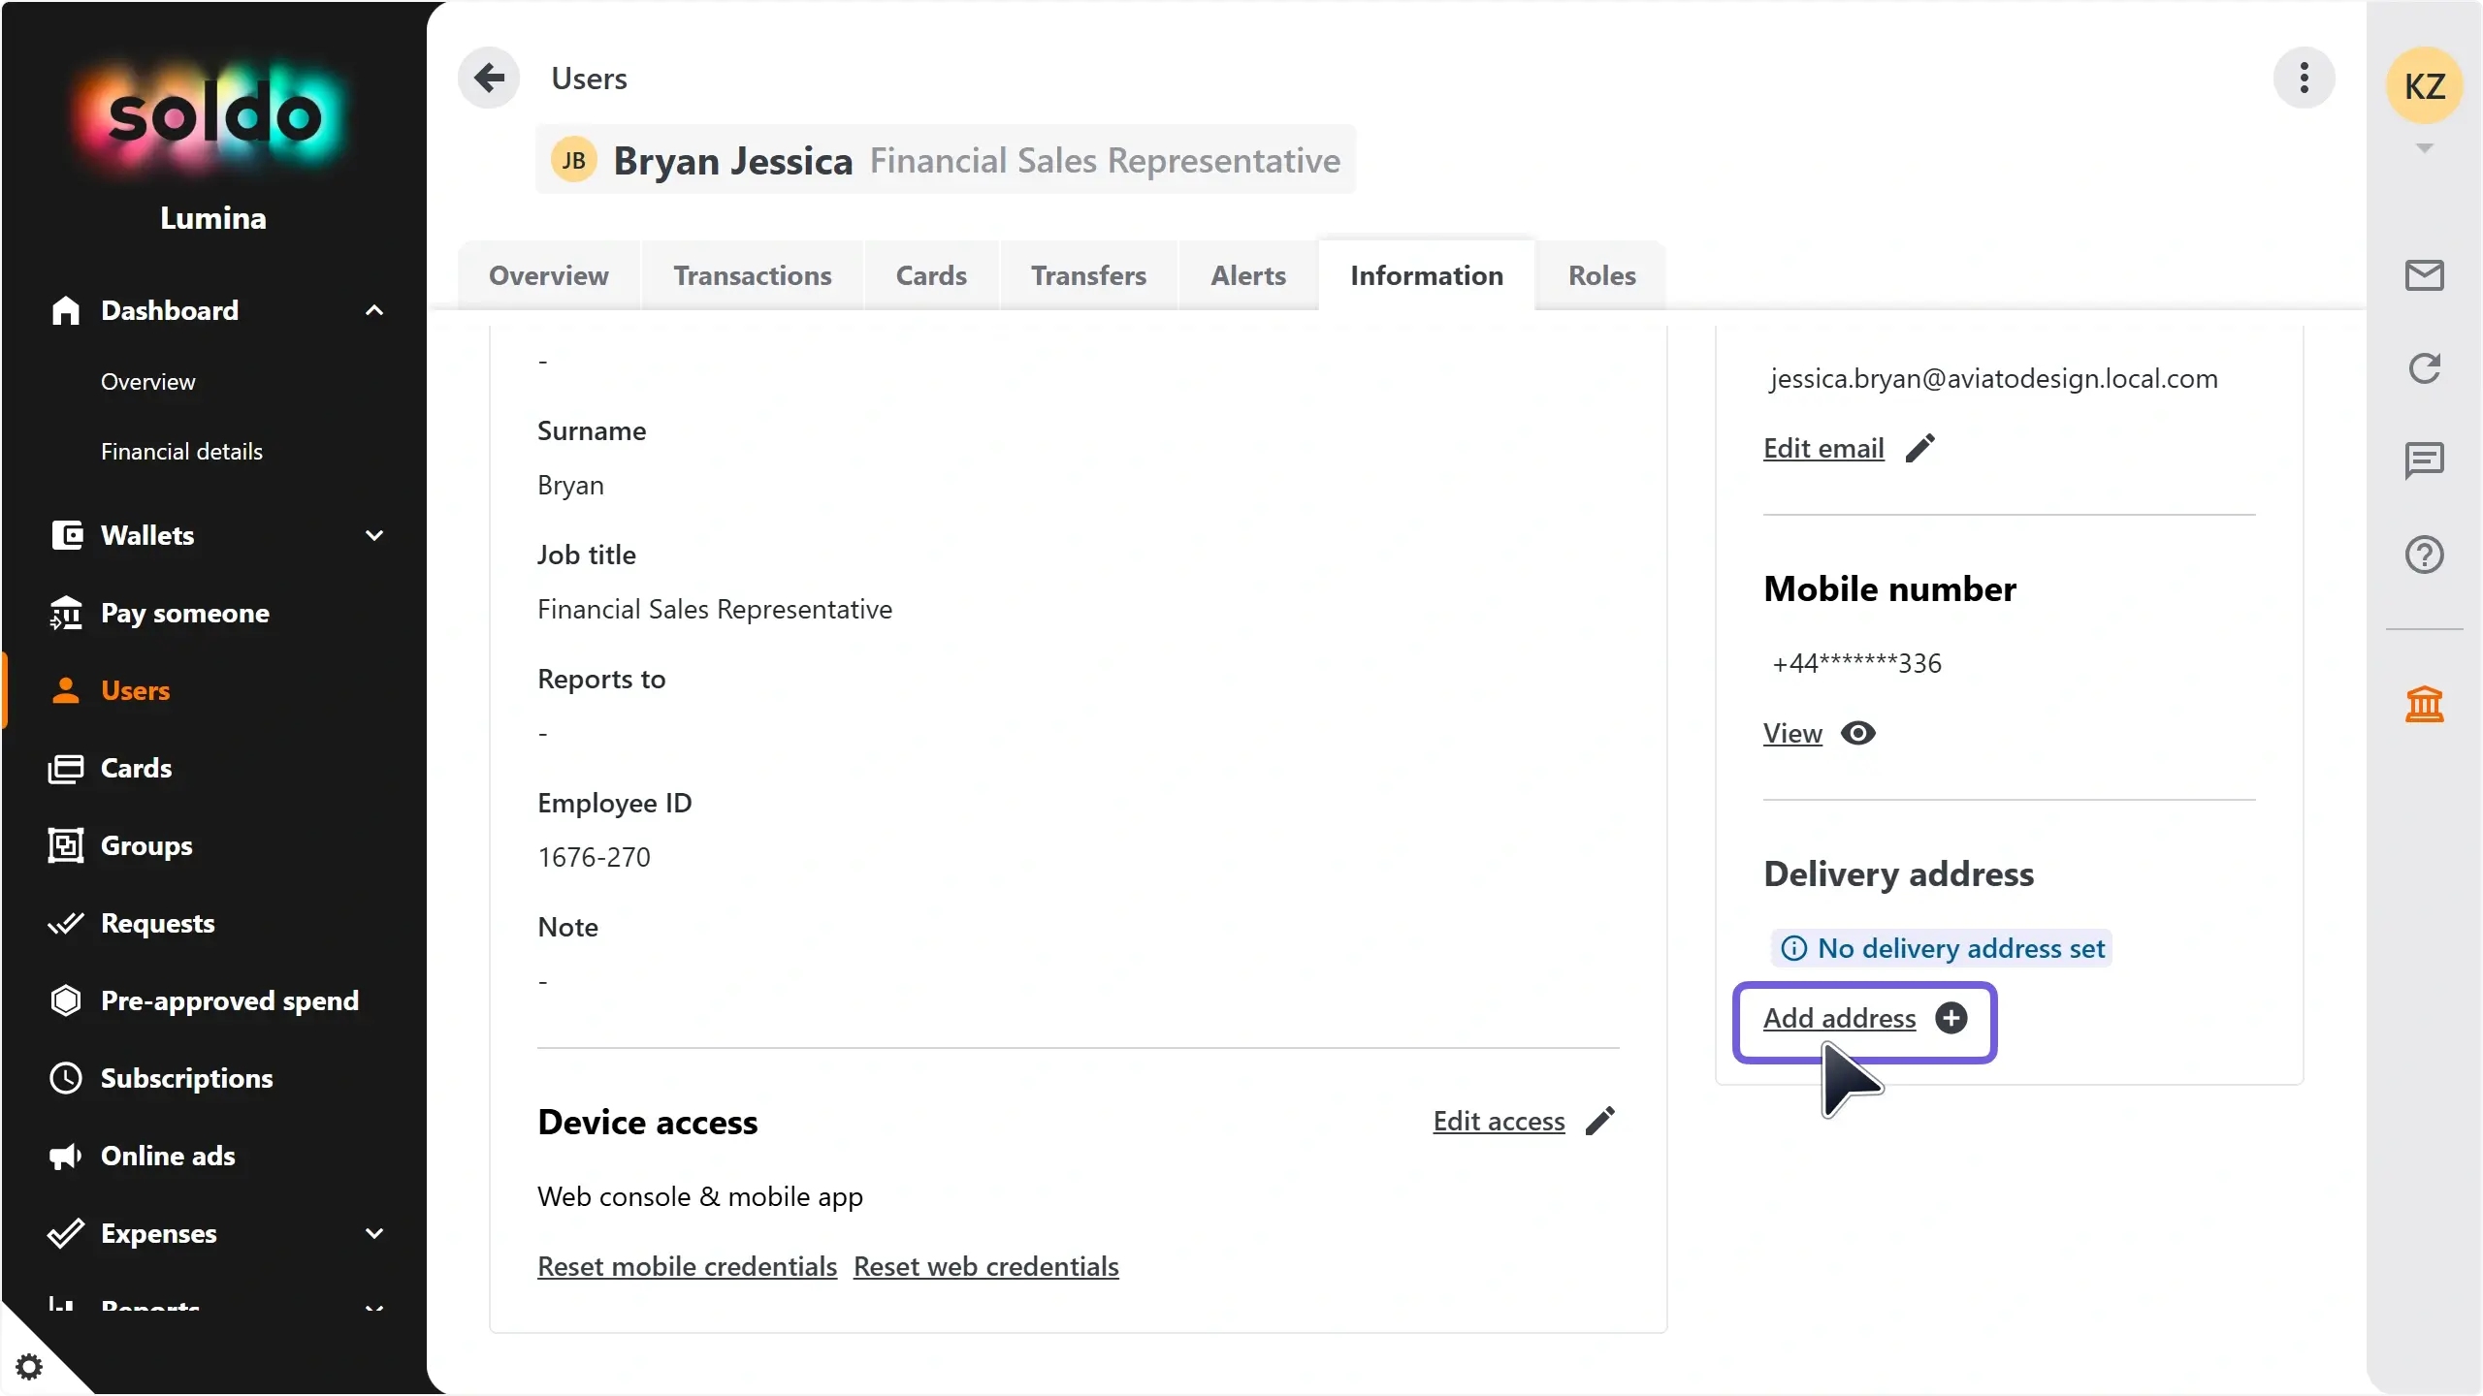Open the help question mark icon
The image size is (2483, 1396).
tap(2424, 555)
